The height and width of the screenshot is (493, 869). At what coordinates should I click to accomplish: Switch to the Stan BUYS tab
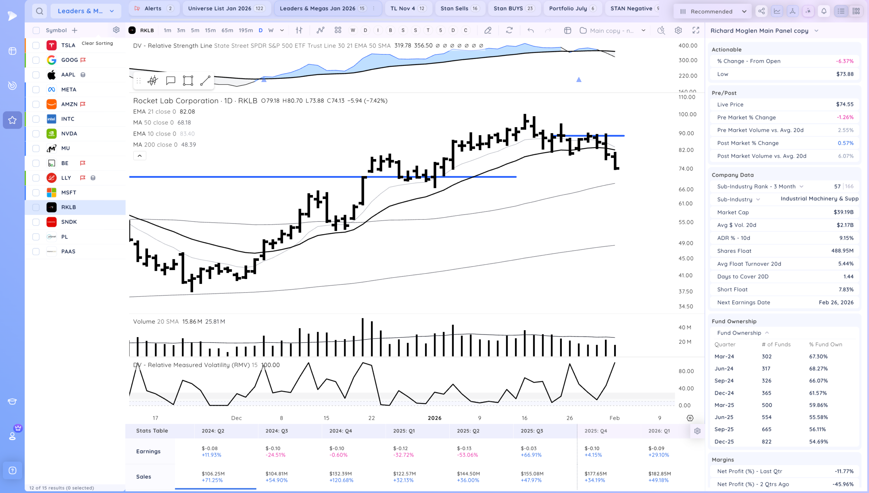pos(514,8)
